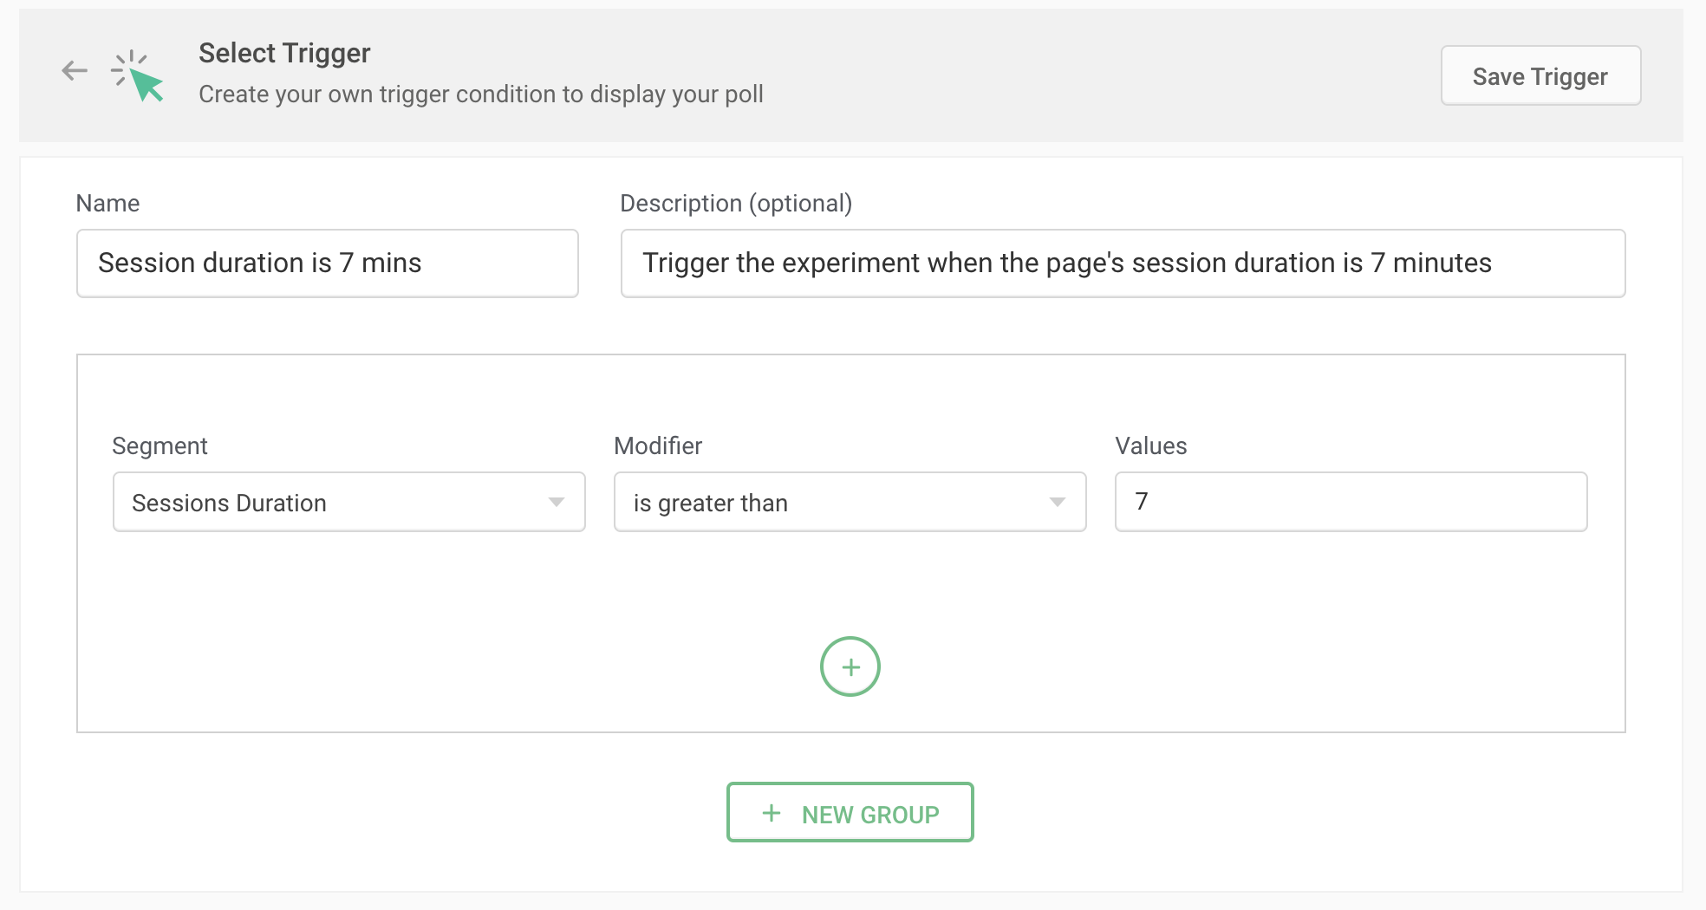Click the Name field label
The image size is (1706, 910).
coord(107,204)
